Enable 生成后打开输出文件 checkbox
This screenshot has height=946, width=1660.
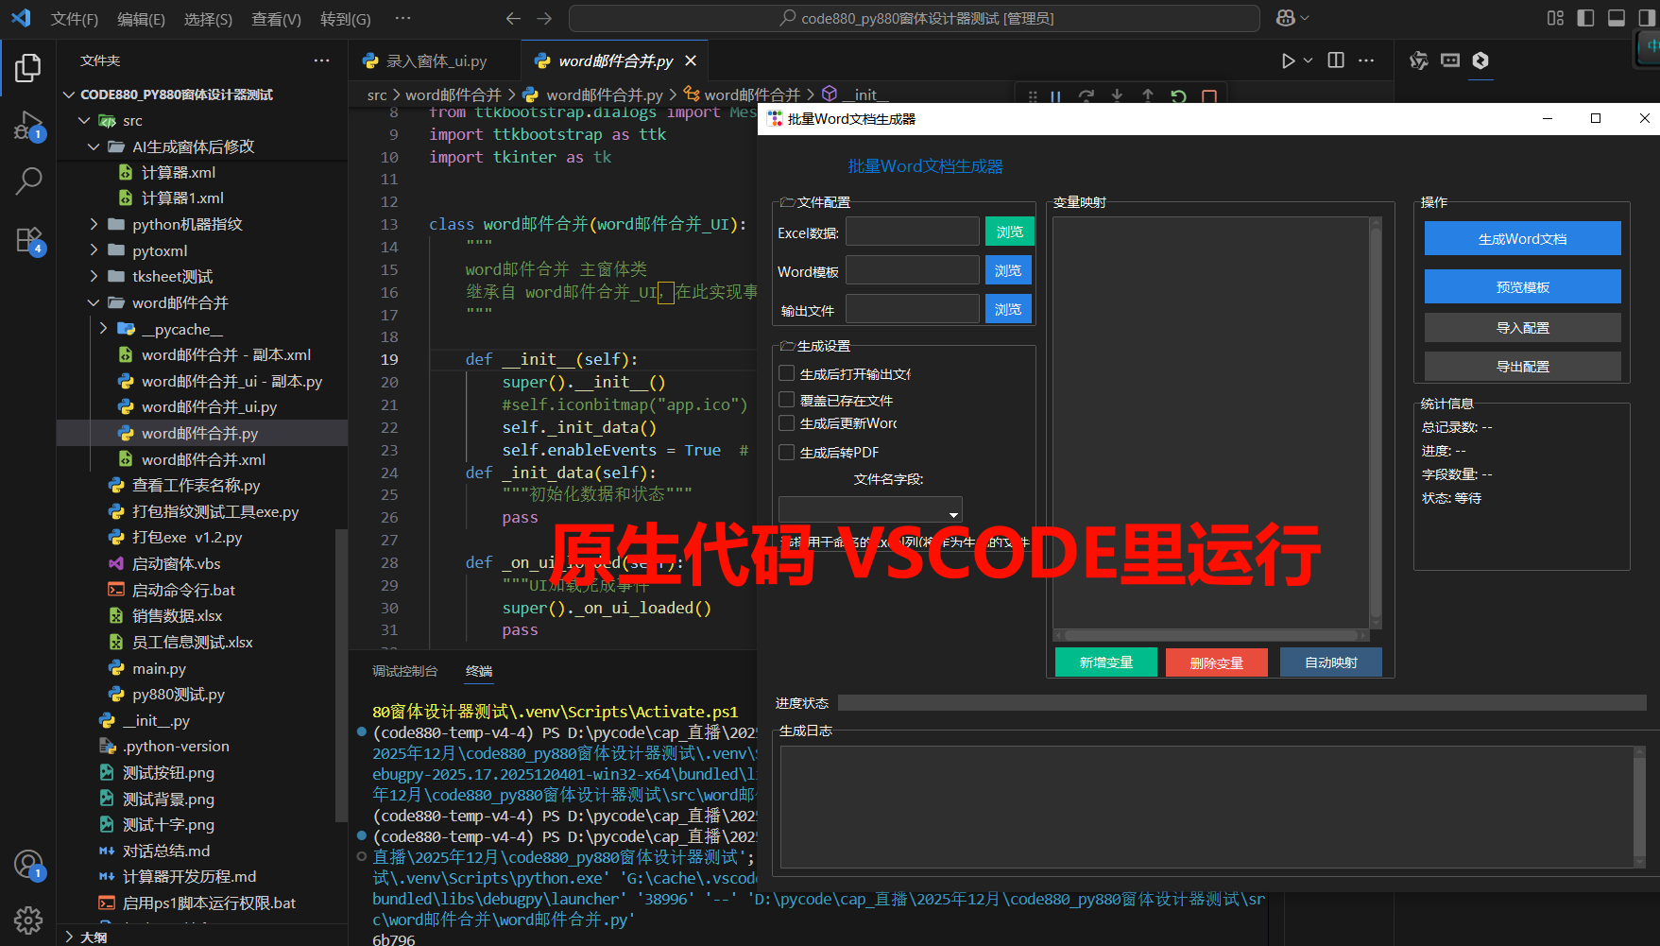(x=785, y=372)
